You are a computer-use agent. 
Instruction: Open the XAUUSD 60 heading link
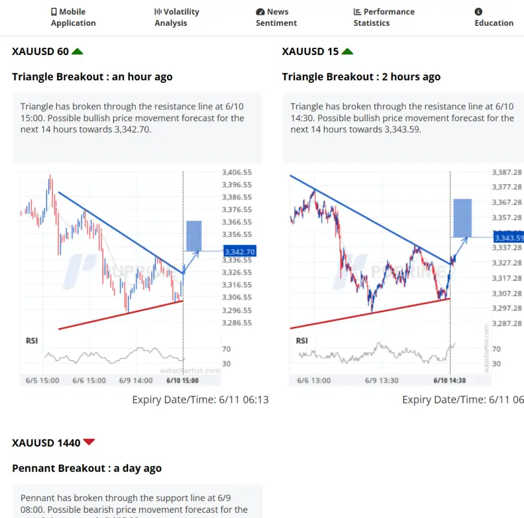(40, 51)
